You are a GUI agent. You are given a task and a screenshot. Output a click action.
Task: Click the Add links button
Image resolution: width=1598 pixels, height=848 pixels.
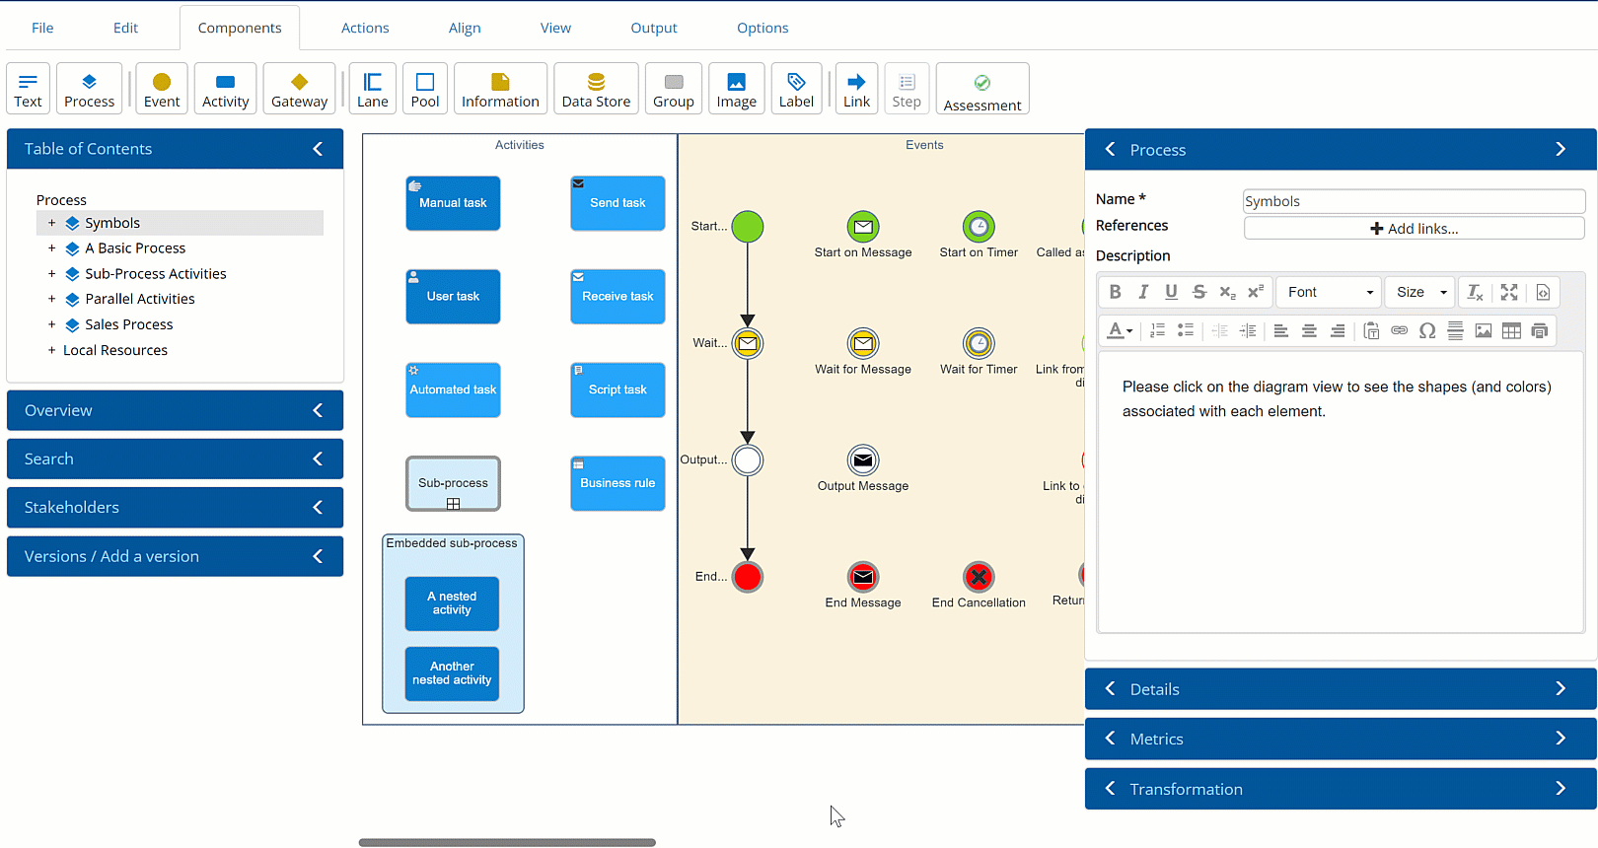(x=1414, y=229)
